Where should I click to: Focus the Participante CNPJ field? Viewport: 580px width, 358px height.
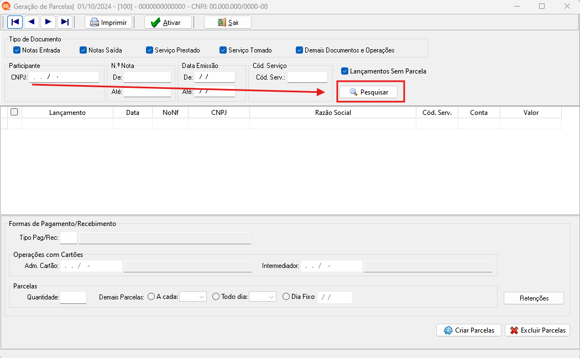click(x=64, y=77)
